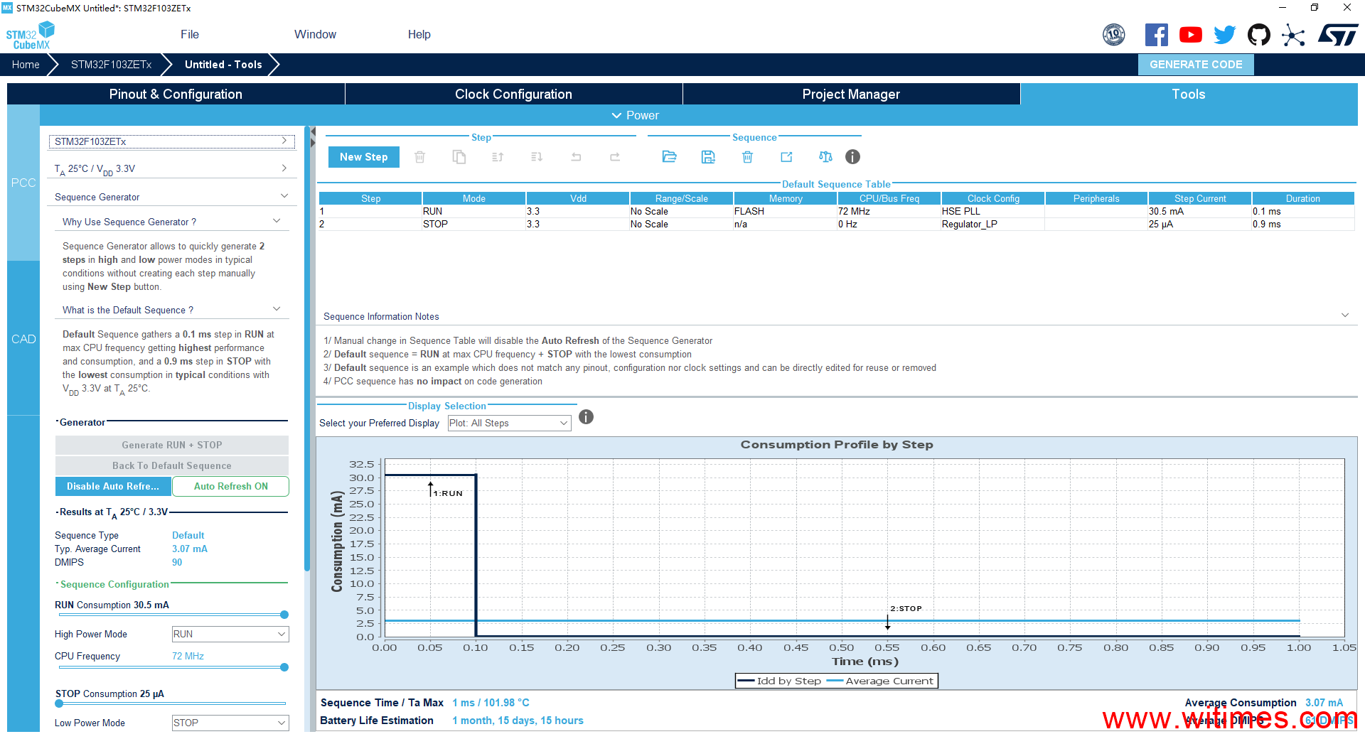1365x739 pixels.
Task: Switch to Clock Configuration tab
Action: tap(513, 94)
